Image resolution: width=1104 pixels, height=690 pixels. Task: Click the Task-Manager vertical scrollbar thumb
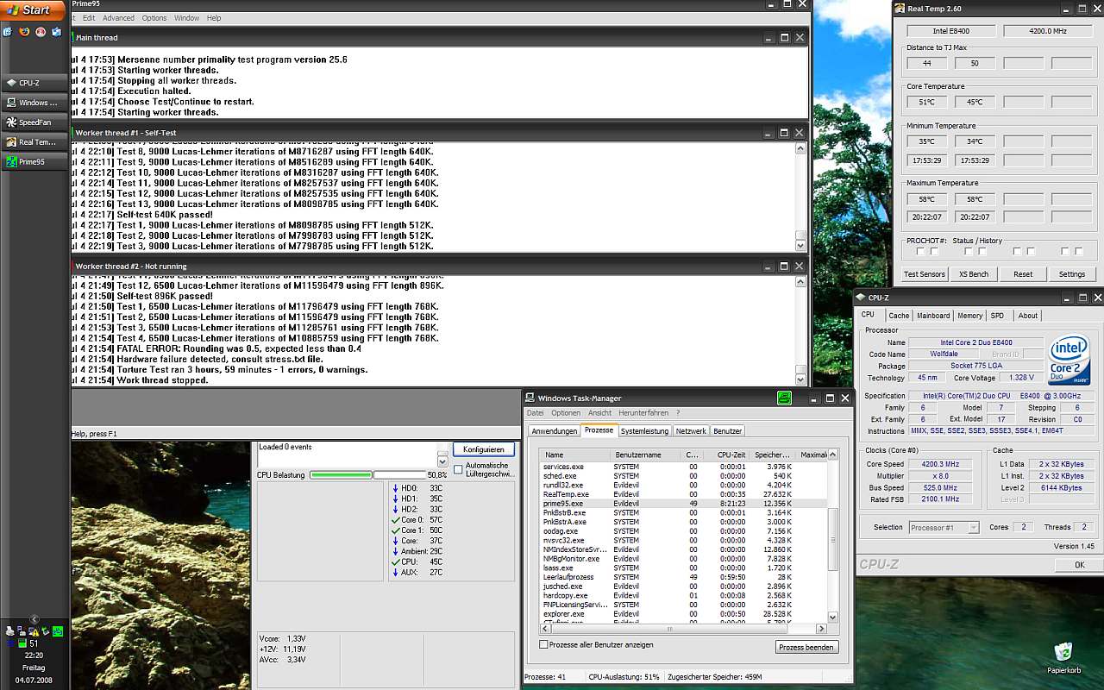coord(832,539)
